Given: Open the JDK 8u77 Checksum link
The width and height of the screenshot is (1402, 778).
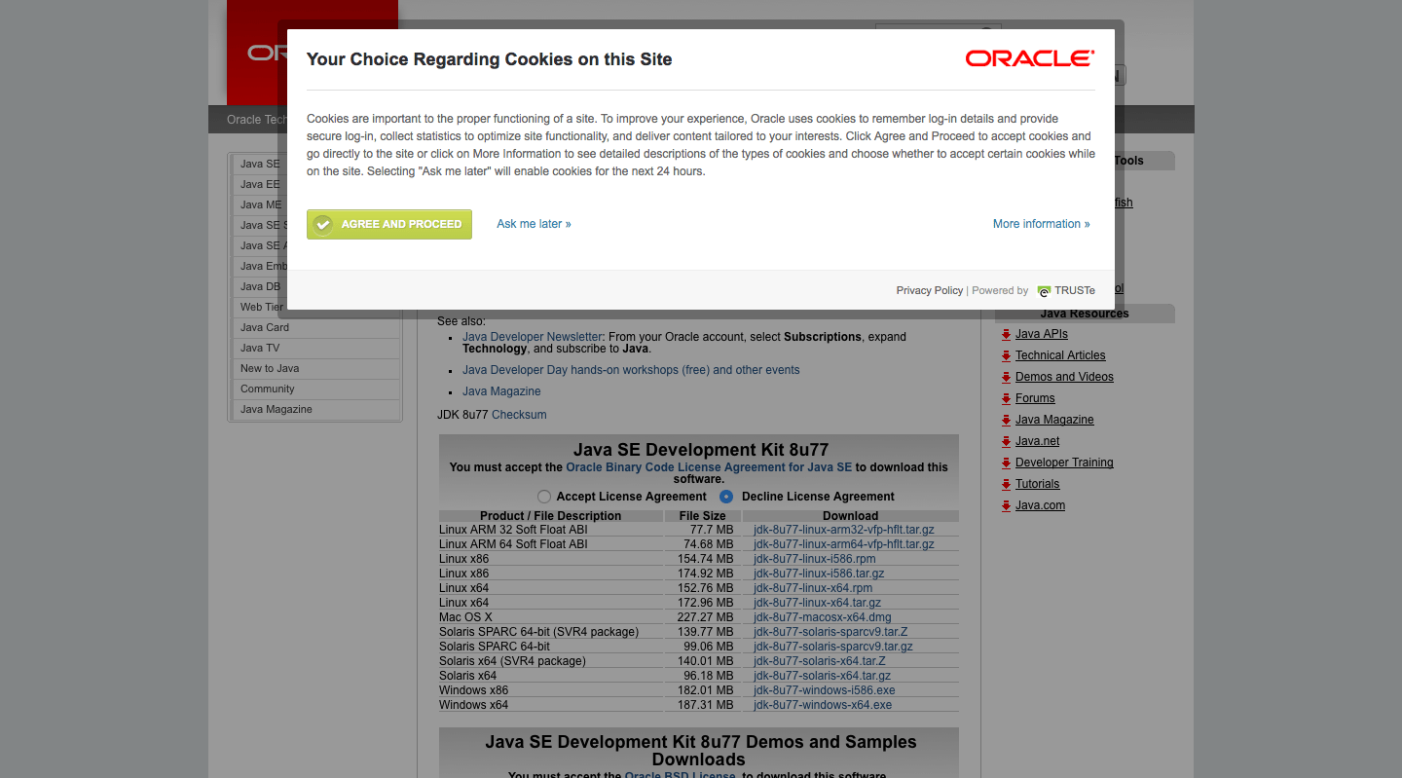Looking at the screenshot, I should [x=519, y=415].
